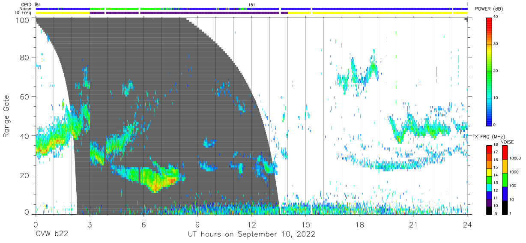Click the x-axis hour tick "24"
The image size is (526, 243).
[x=467, y=225]
